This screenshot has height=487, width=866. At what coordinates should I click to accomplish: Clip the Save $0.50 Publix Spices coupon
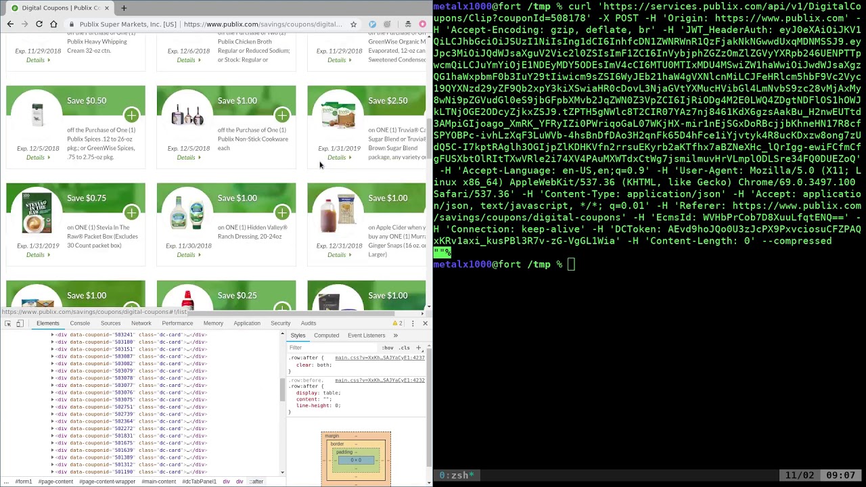click(131, 114)
